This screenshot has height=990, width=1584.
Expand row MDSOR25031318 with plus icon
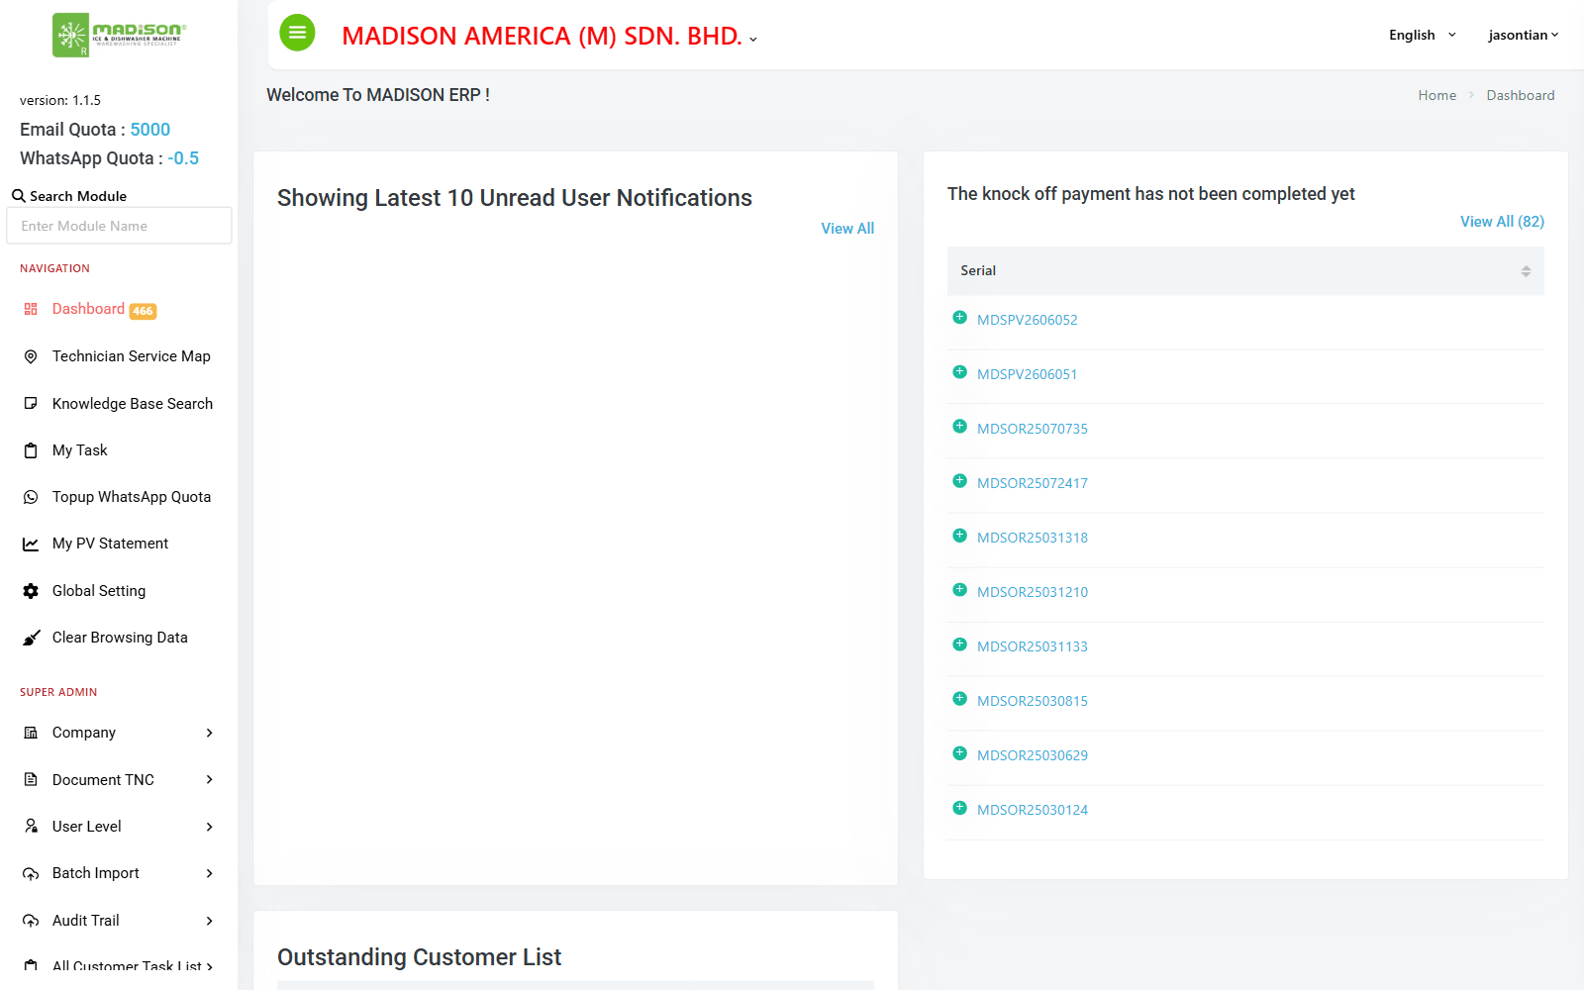tap(959, 536)
